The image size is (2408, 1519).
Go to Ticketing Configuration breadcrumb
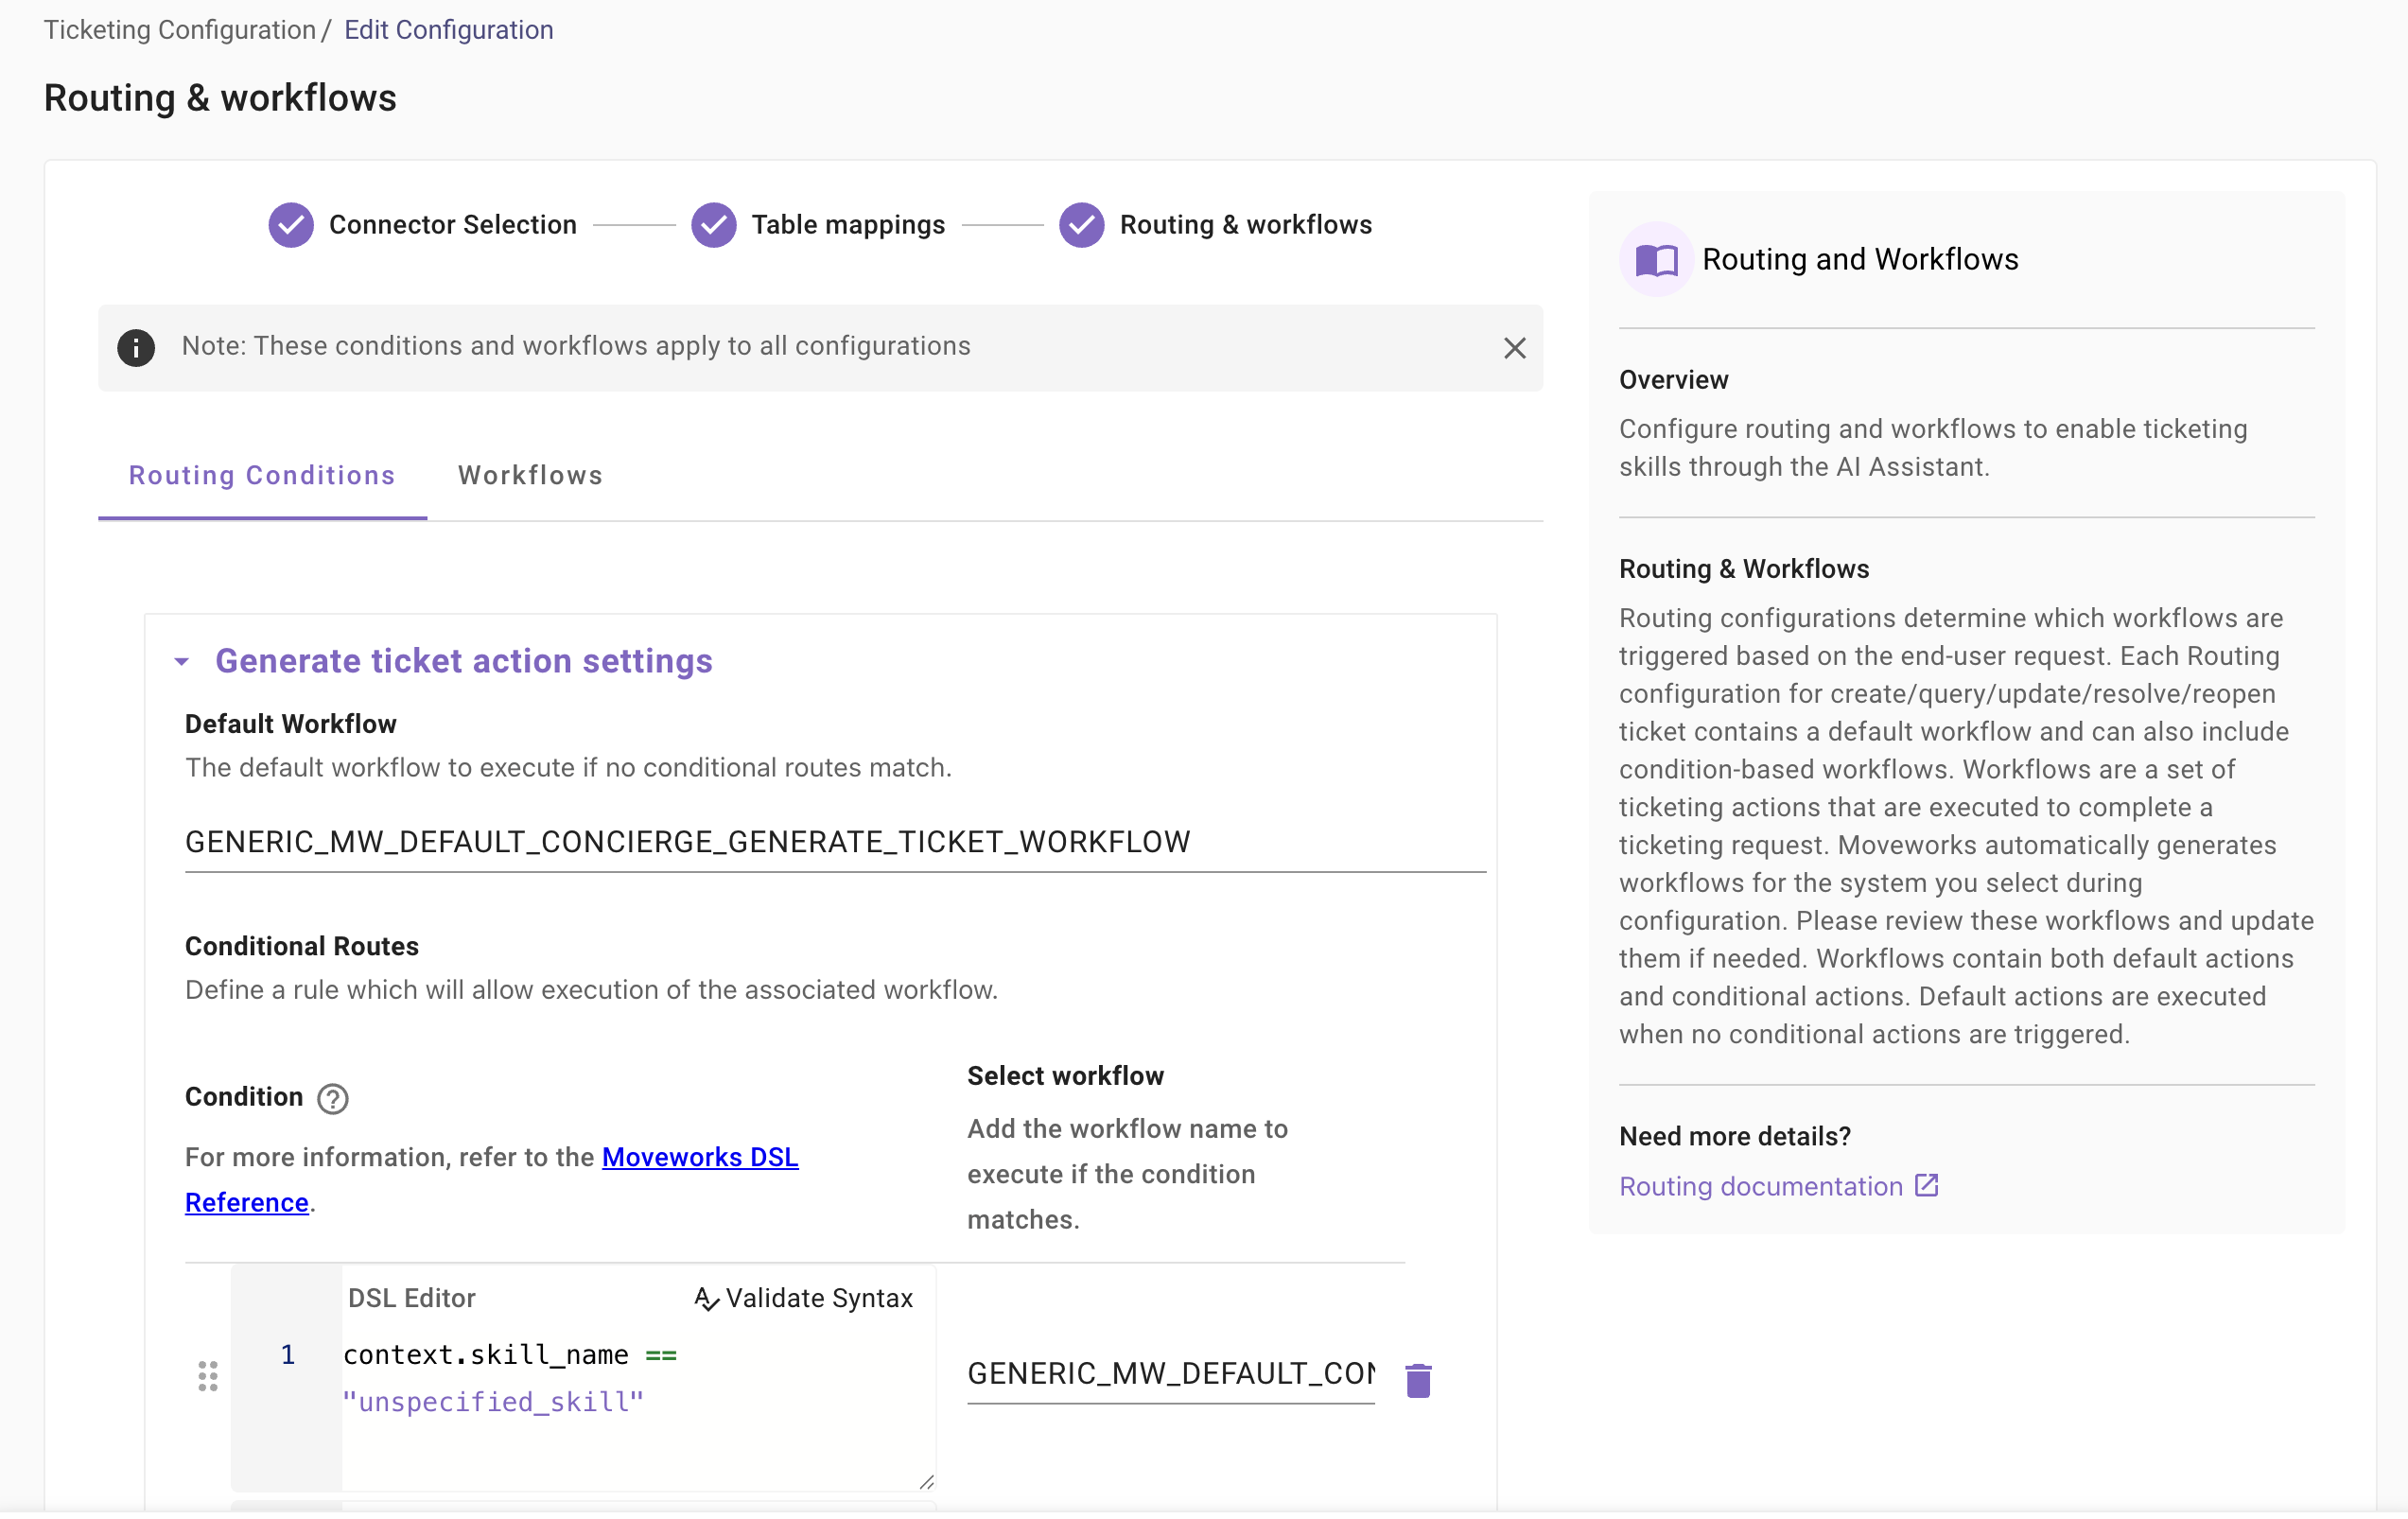[x=180, y=30]
